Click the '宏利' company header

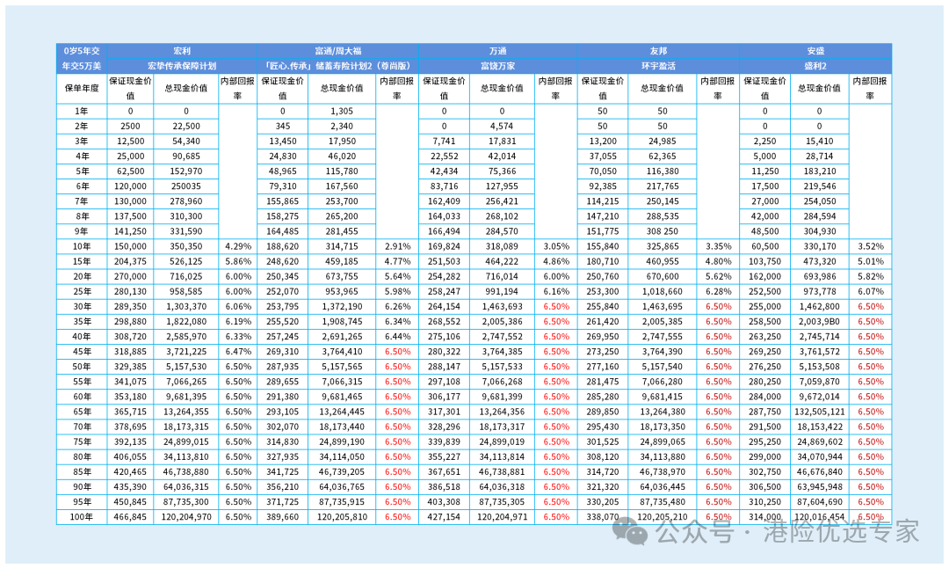coord(182,51)
